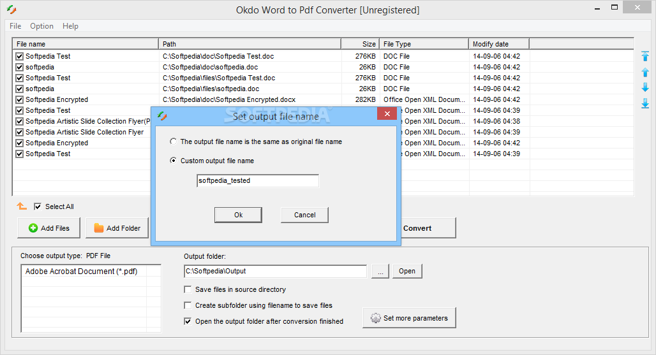
Task: Select Custom output file name radio option
Action: pos(173,161)
